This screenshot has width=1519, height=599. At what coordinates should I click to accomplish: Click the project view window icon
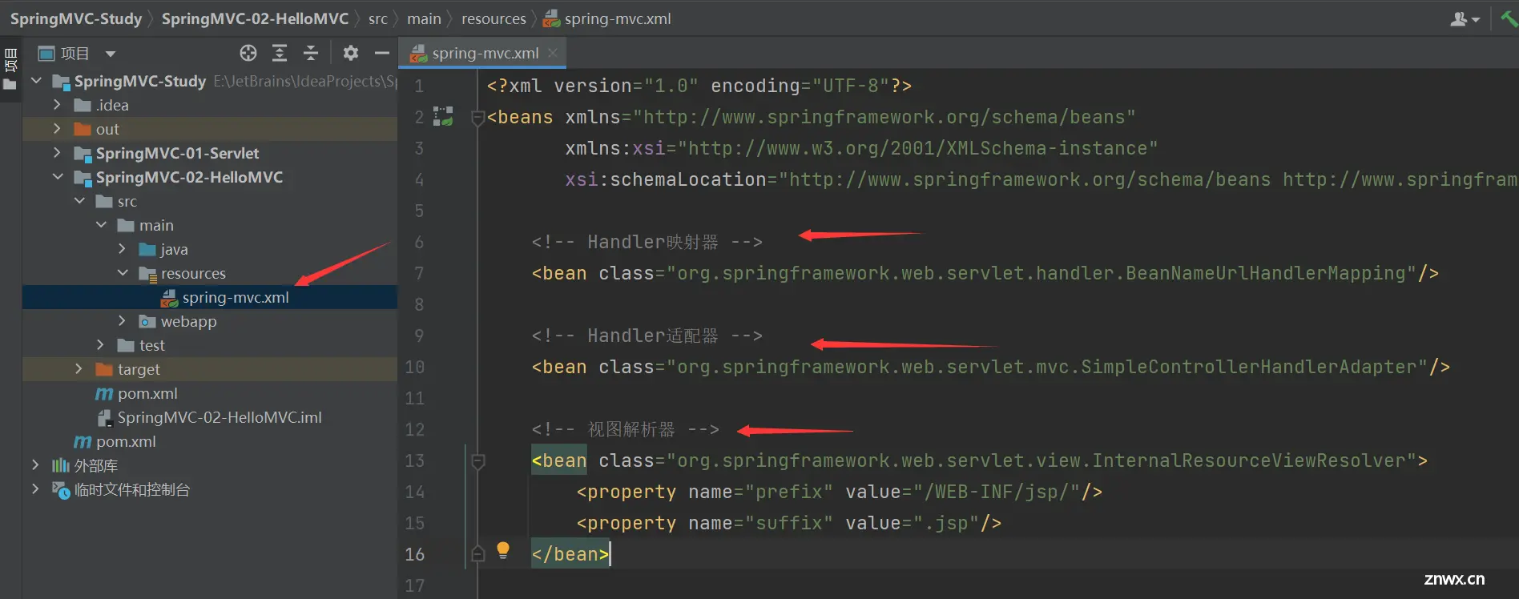click(x=46, y=54)
